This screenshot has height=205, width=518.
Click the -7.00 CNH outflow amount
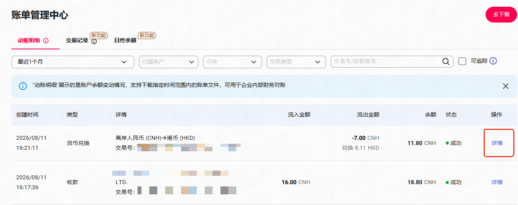(x=365, y=138)
